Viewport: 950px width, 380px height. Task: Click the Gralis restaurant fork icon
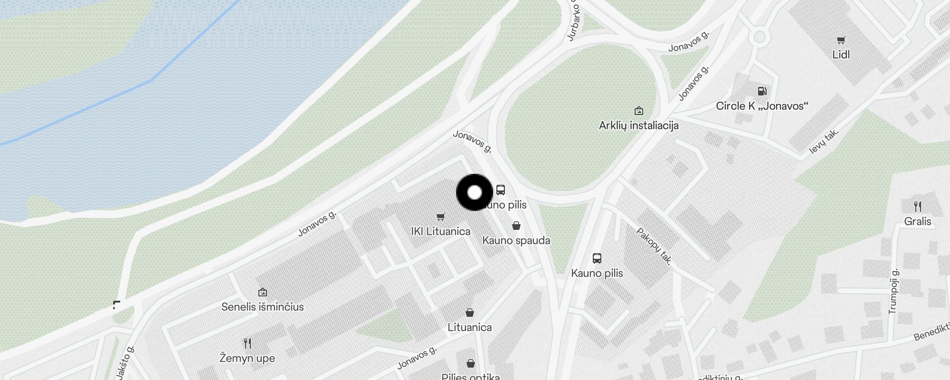[918, 207]
